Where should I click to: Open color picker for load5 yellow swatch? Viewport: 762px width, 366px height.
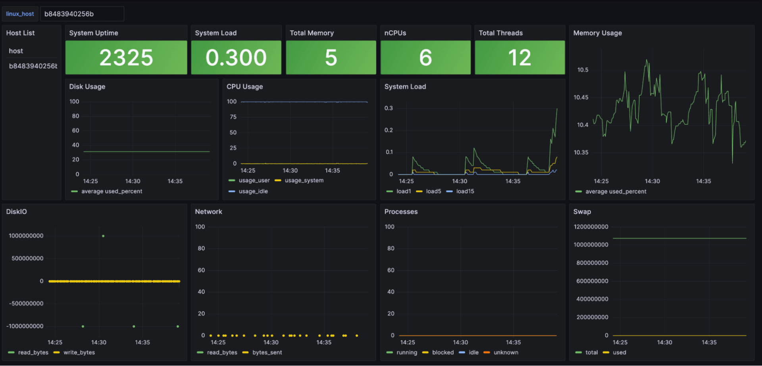coord(419,191)
